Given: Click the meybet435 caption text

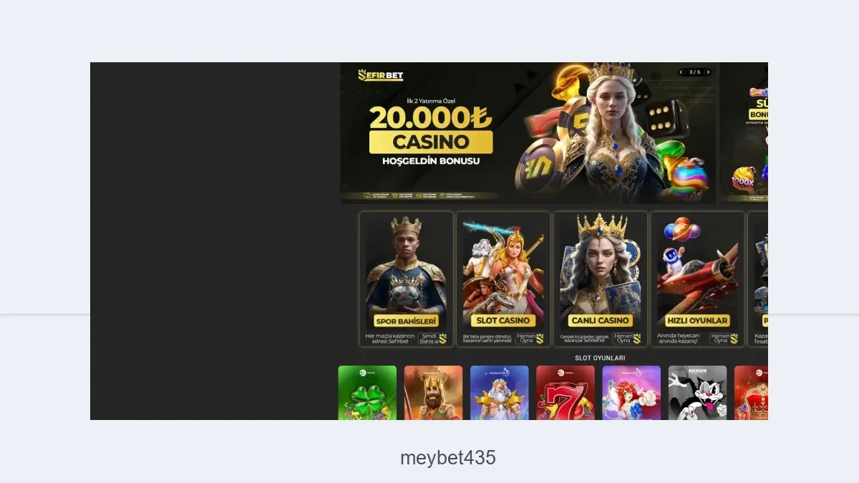Looking at the screenshot, I should pyautogui.click(x=448, y=458).
